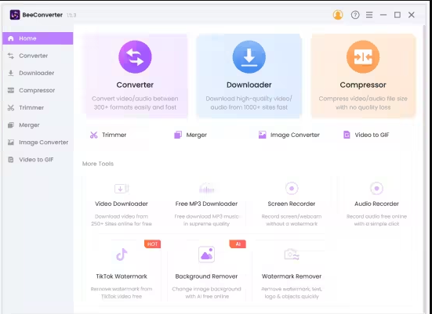Click the sidebar Video to GIF icon
Screen dimensions: 432x314
11,160
